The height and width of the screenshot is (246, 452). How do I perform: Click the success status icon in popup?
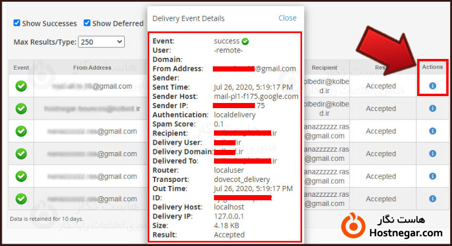pyautogui.click(x=245, y=41)
